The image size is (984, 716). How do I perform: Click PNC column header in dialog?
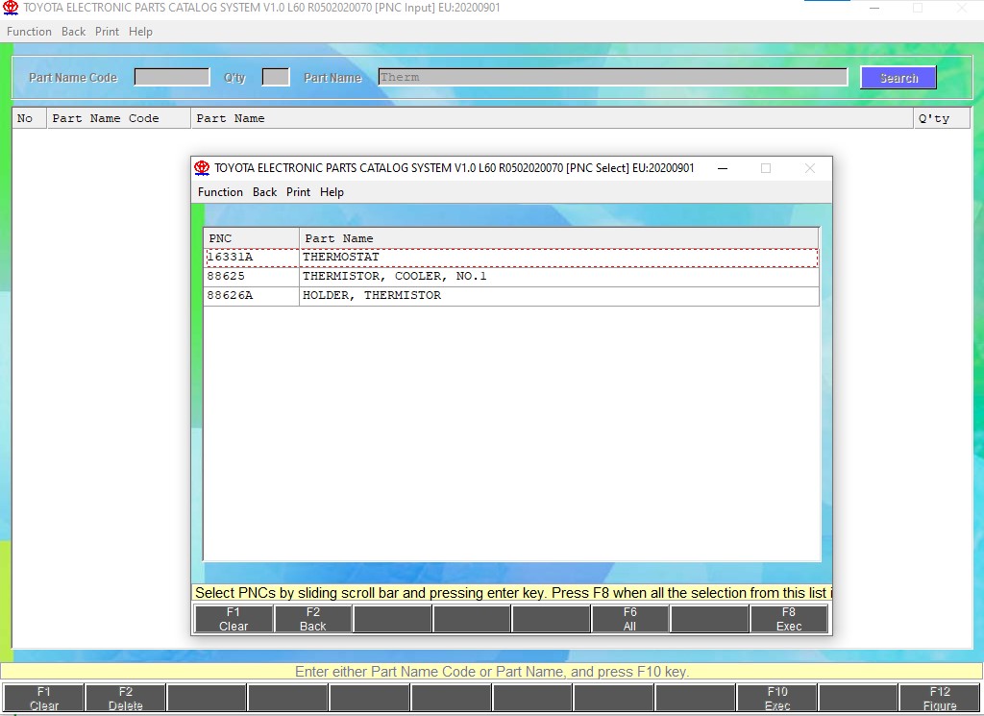tap(251, 238)
